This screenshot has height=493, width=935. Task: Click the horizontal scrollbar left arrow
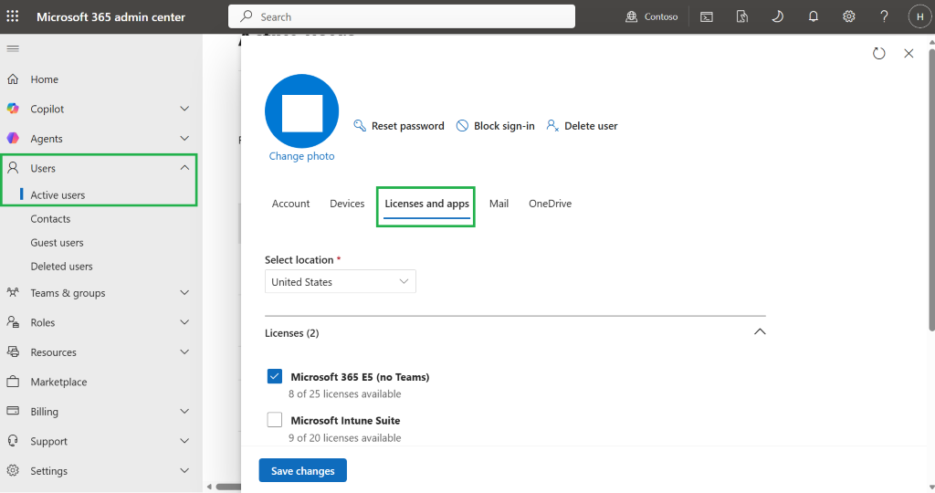[209, 487]
